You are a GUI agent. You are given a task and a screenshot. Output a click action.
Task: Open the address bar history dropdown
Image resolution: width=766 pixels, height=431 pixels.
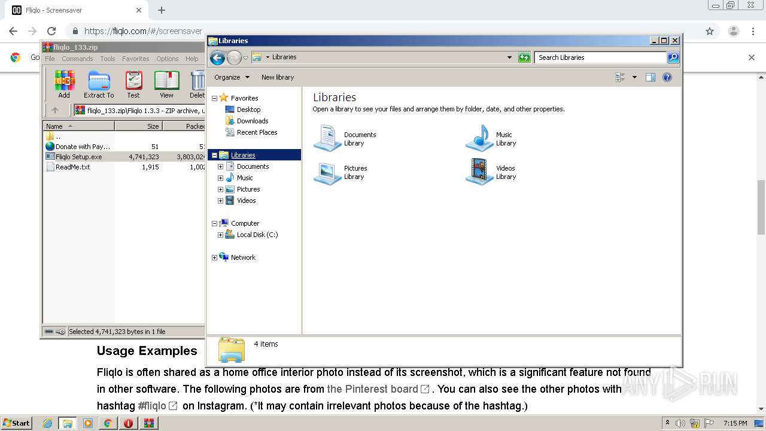pos(509,57)
